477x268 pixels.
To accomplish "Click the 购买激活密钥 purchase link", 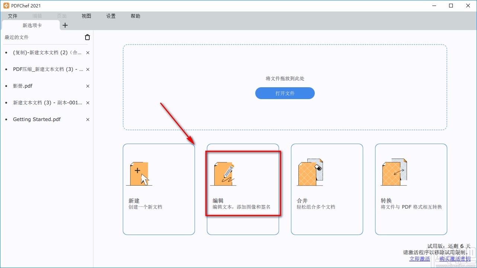I will point(455,259).
